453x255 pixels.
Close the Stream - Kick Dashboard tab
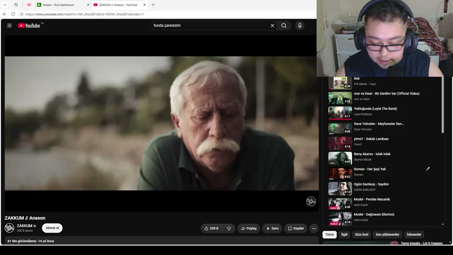tap(88, 5)
